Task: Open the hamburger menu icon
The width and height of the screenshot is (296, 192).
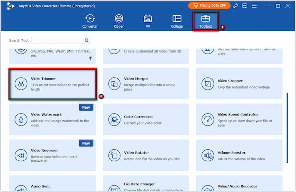Action: coord(254,6)
